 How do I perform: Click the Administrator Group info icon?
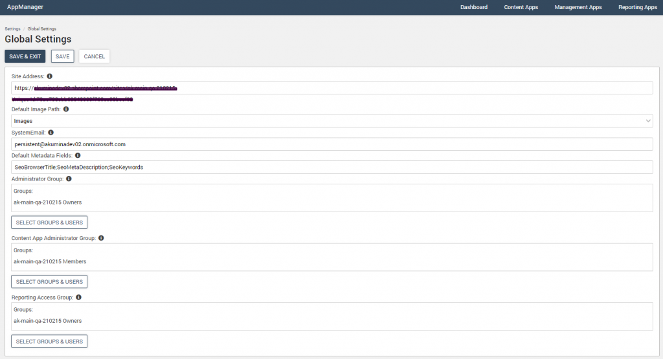(x=69, y=179)
